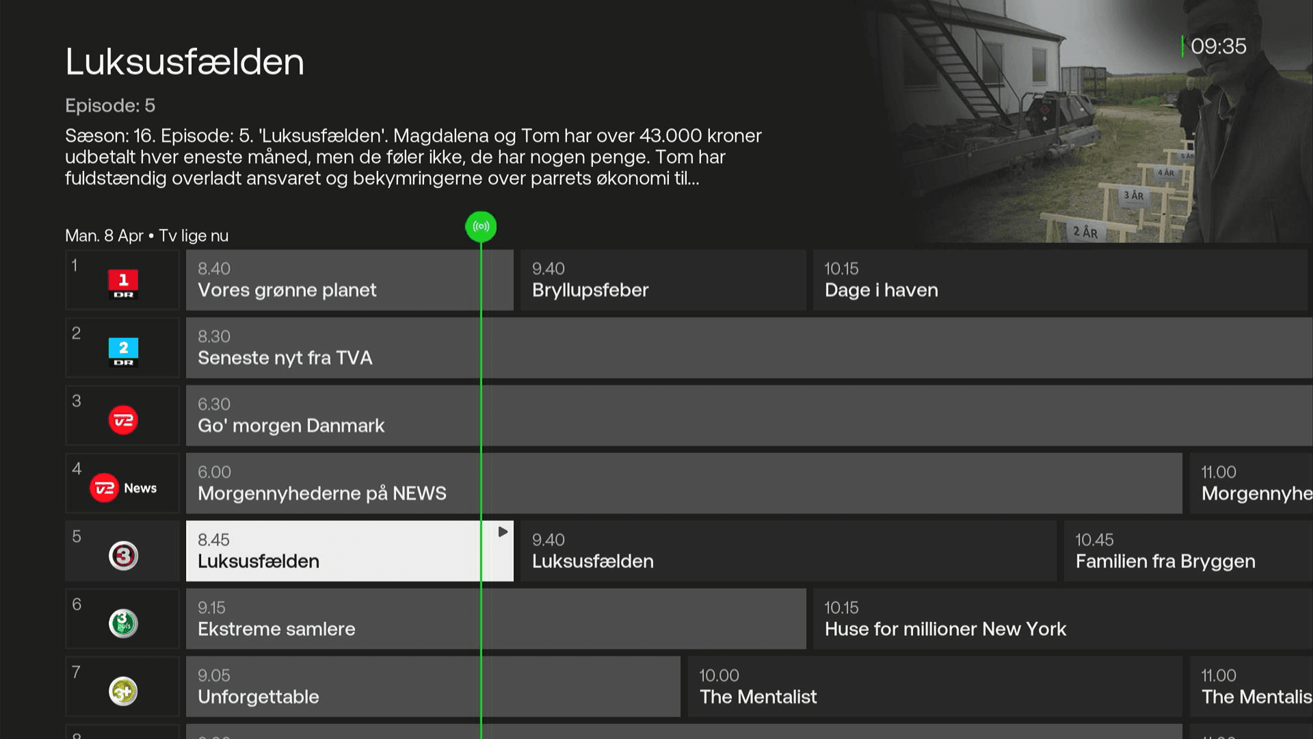This screenshot has height=739, width=1313.
Task: Select the TV3+ channel logo in row 7
Action: pyautogui.click(x=123, y=691)
